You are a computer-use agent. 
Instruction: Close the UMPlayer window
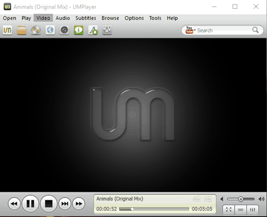(256, 7)
